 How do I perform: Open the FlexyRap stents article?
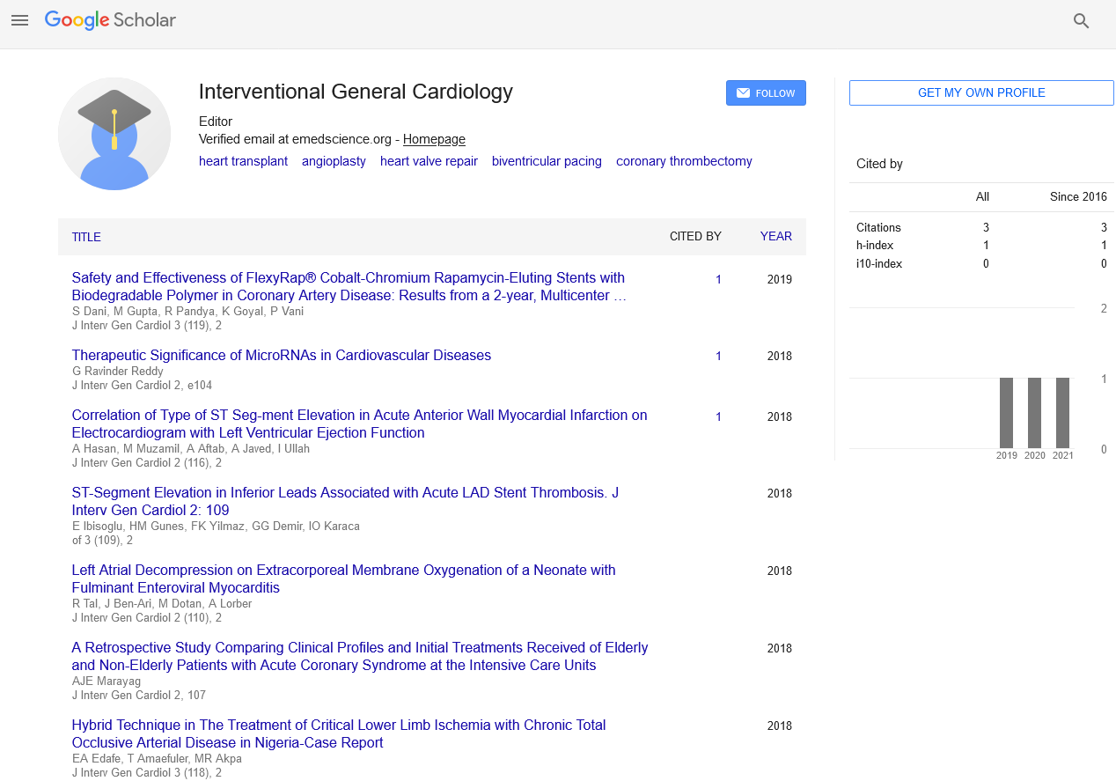pyautogui.click(x=349, y=286)
